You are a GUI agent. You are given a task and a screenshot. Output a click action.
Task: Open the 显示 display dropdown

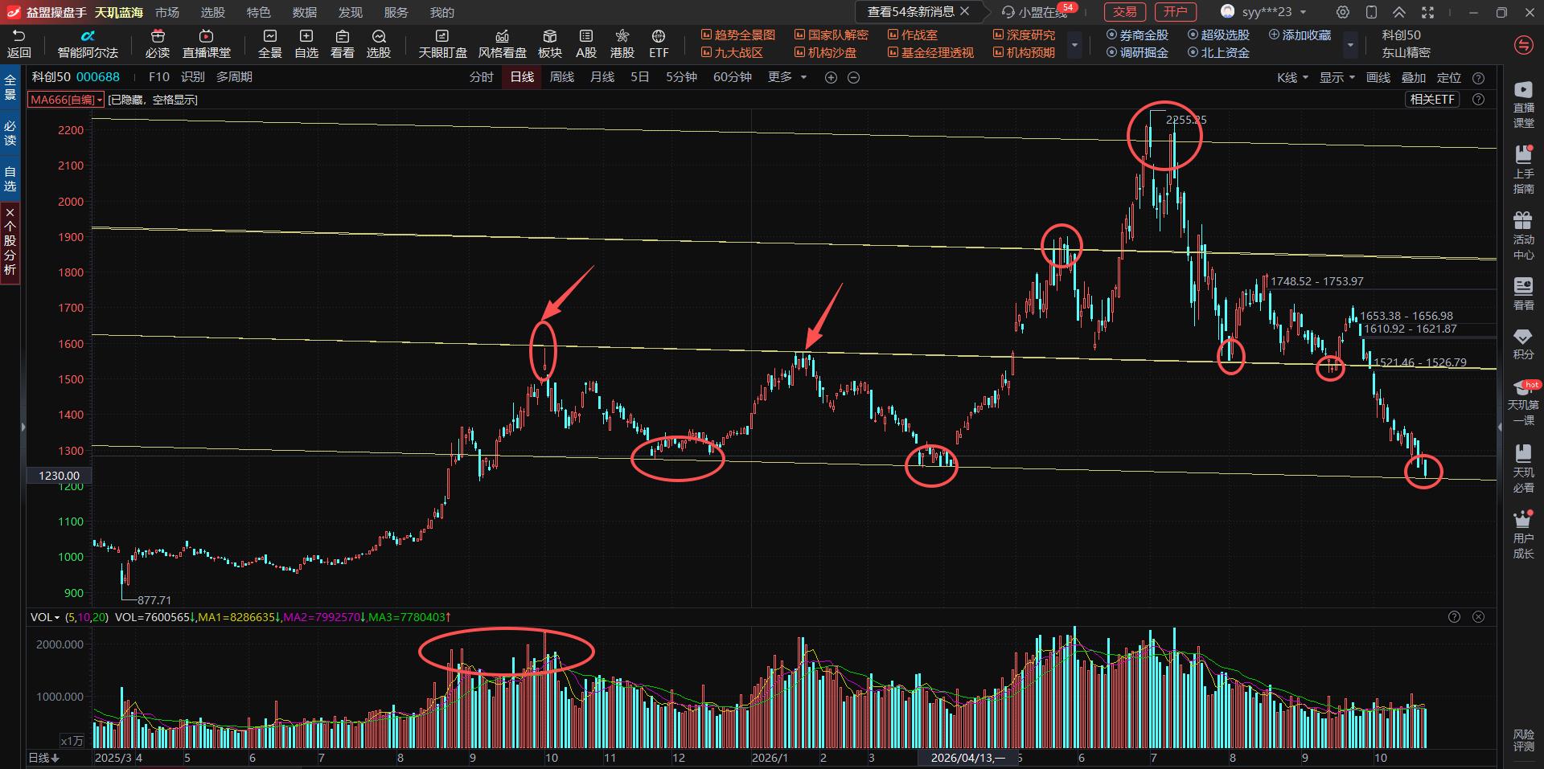point(1337,78)
